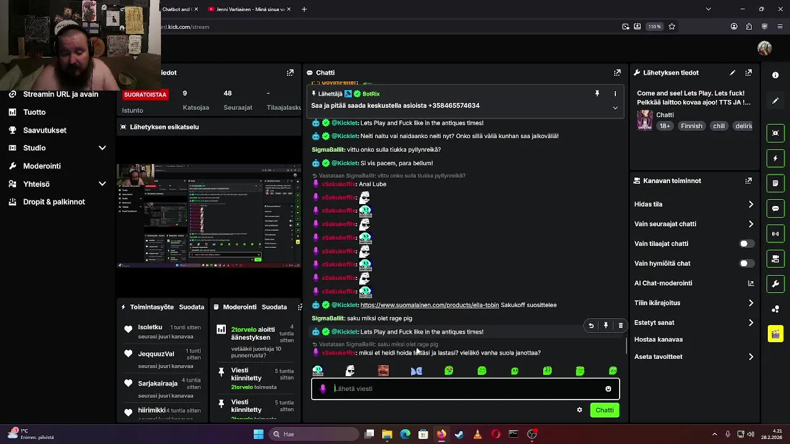The width and height of the screenshot is (790, 444).
Task: Pop out the Lähetyksen tiedot panel
Action: point(749,73)
